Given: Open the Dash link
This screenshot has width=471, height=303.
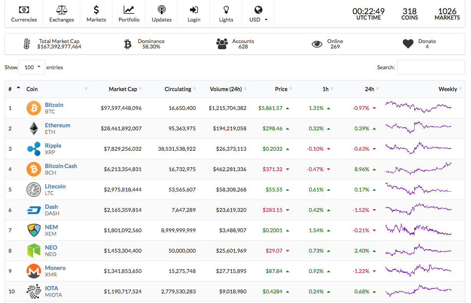Looking at the screenshot, I should pyautogui.click(x=51, y=206).
